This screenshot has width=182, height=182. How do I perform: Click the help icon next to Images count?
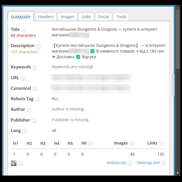tap(132, 143)
